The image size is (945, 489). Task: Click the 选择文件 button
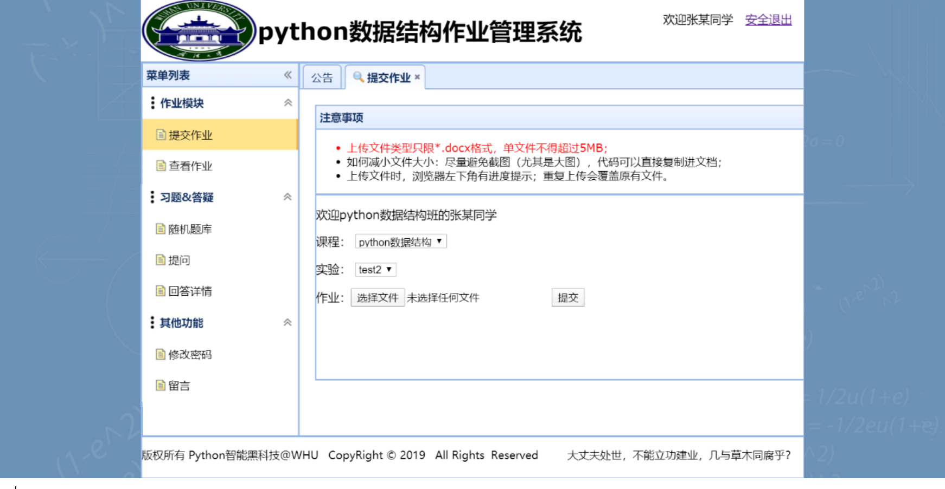pyautogui.click(x=378, y=297)
